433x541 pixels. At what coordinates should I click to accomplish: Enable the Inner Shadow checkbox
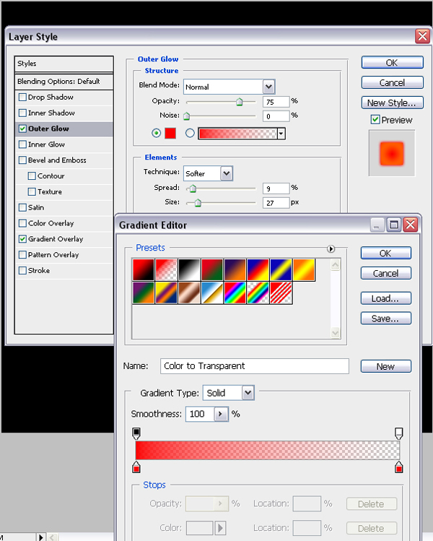[x=23, y=113]
